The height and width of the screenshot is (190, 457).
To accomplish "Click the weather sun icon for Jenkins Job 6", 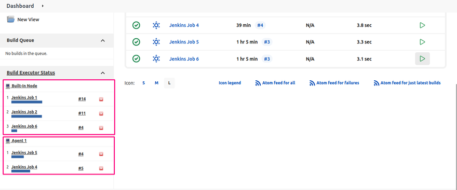I will pos(156,59).
